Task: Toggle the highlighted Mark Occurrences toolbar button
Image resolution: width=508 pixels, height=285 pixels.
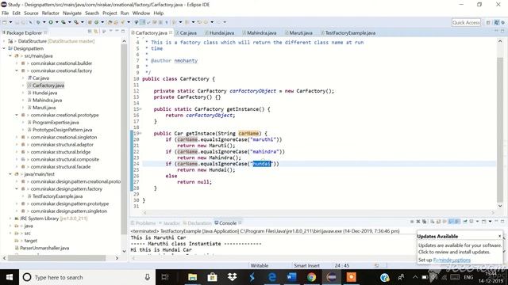Action: [x=142, y=22]
